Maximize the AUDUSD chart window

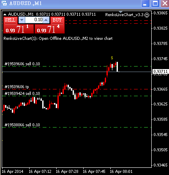tap(155, 3)
